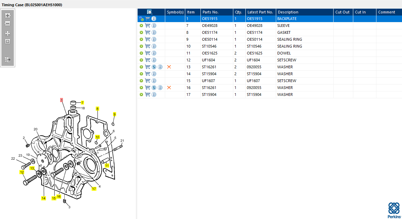Add item 15 SETSCREW to cart
The width and height of the screenshot is (402, 219).
(148, 81)
